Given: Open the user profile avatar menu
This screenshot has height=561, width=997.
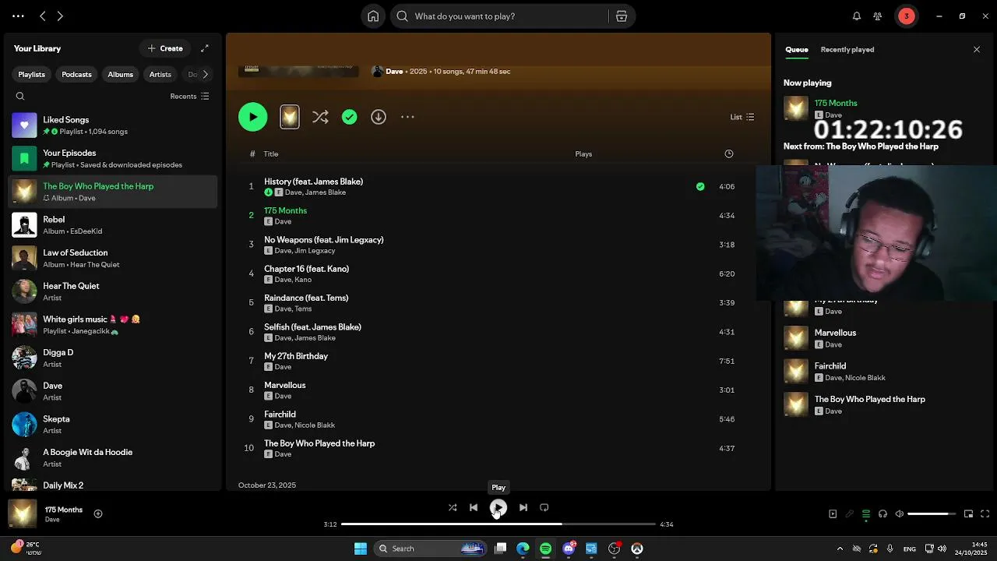Looking at the screenshot, I should (x=906, y=16).
